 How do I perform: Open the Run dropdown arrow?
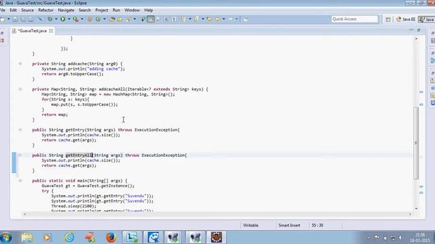[x=69, y=19]
